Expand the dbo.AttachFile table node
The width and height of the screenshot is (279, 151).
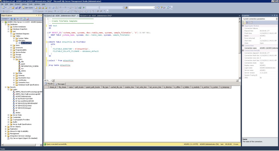click(17, 43)
